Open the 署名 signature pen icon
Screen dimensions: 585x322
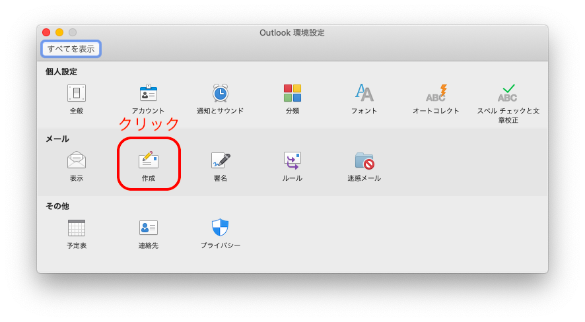(221, 160)
